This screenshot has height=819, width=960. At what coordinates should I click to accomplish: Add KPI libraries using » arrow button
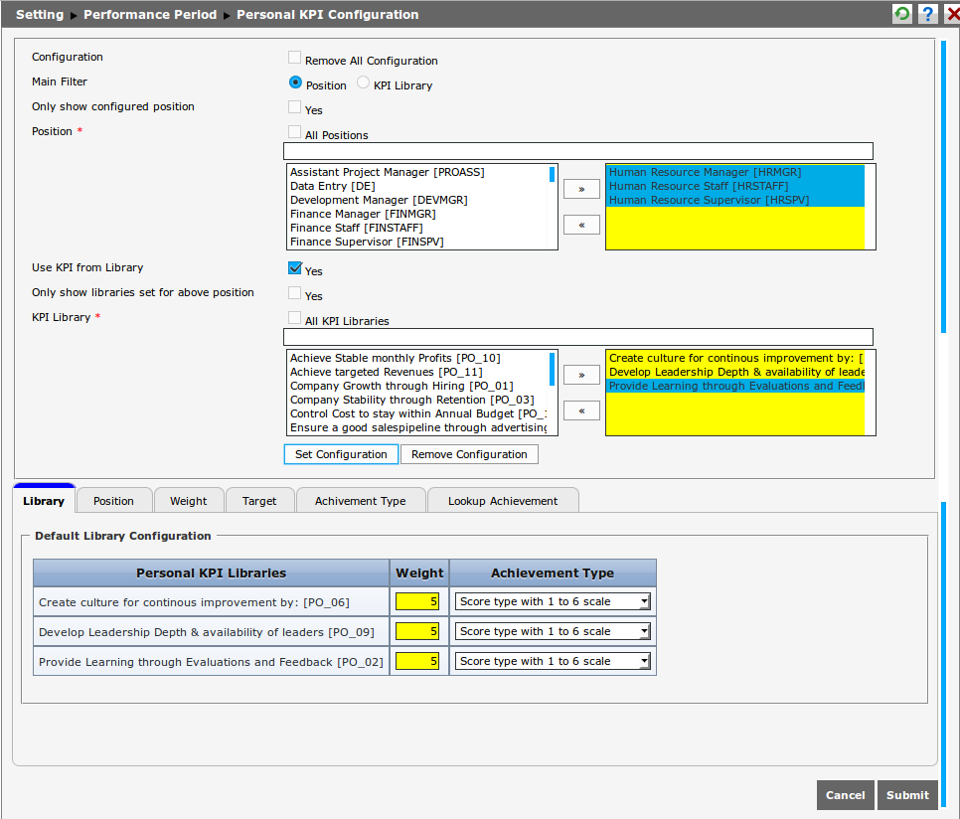click(581, 375)
